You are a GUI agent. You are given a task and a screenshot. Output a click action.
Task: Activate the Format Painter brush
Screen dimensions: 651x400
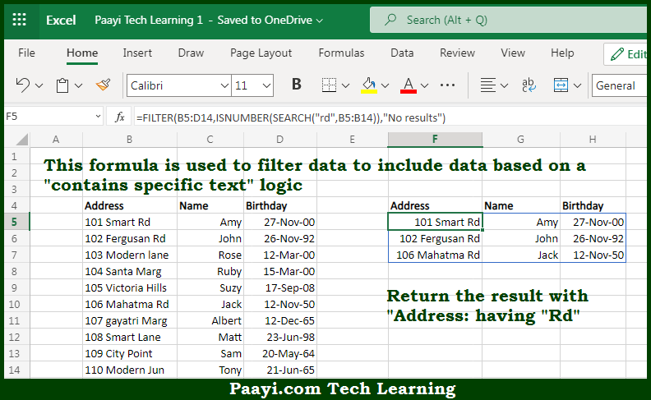tap(103, 85)
